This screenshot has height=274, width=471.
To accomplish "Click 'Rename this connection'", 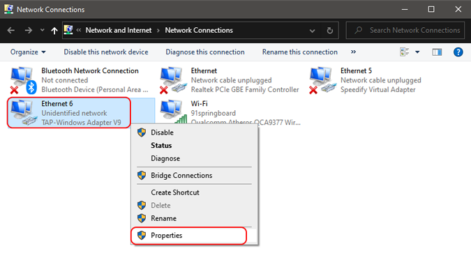I will 300,52.
